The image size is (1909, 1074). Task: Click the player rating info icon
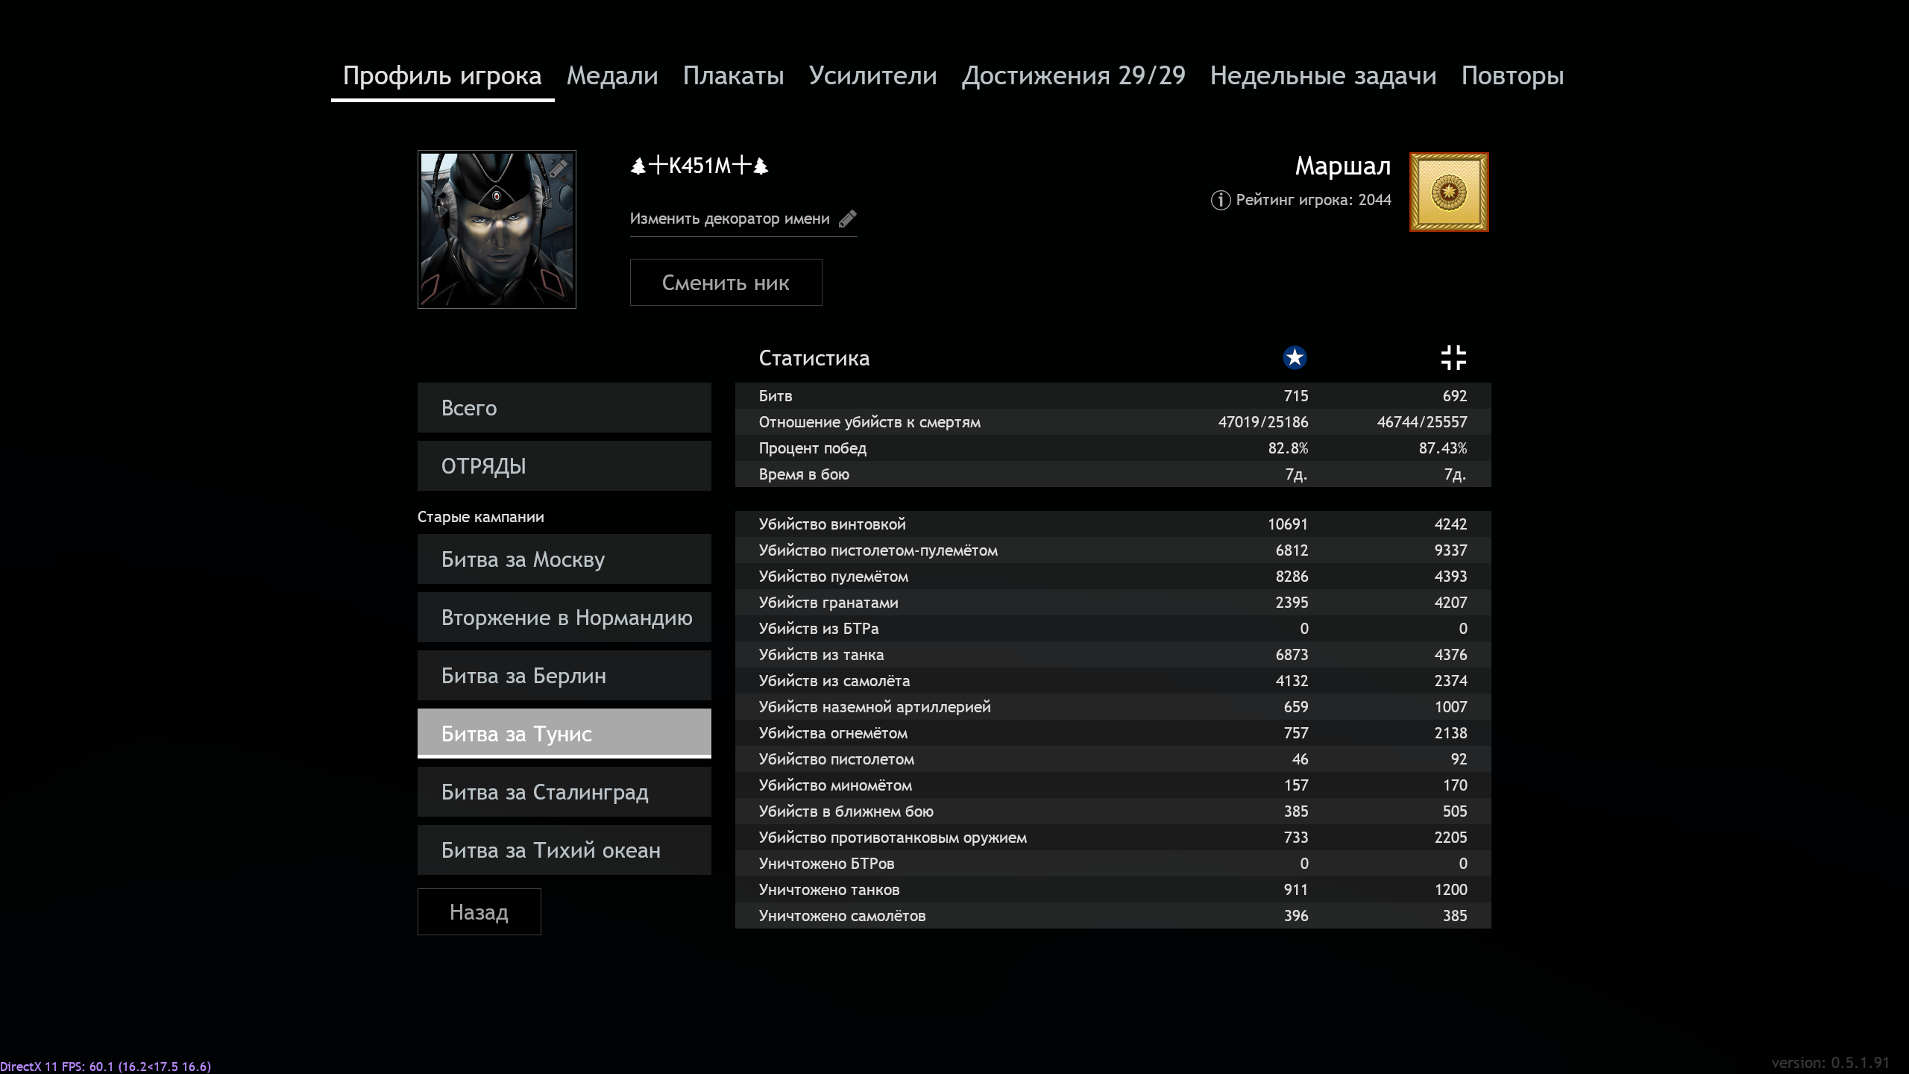[x=1220, y=200]
